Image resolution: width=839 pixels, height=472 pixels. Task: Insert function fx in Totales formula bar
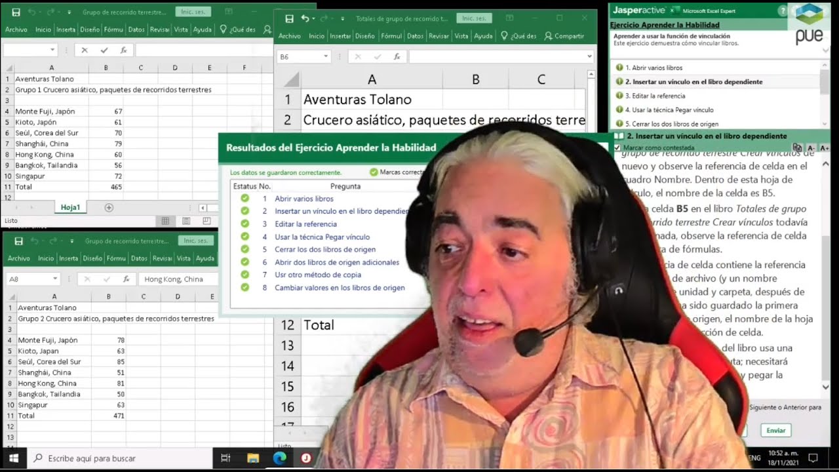point(397,57)
